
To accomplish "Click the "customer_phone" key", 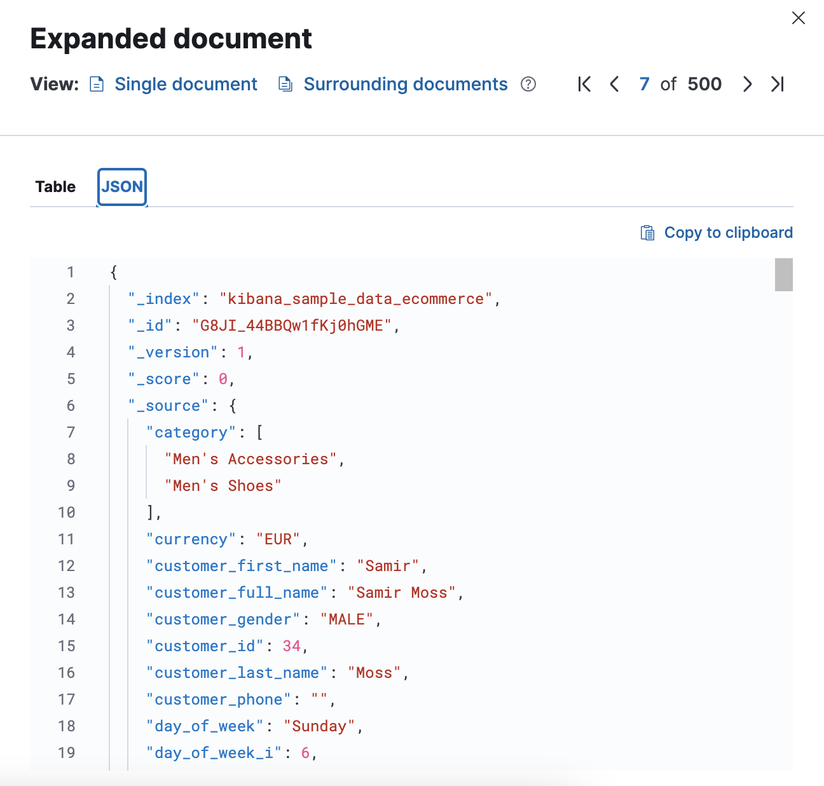I will pyautogui.click(x=219, y=700).
